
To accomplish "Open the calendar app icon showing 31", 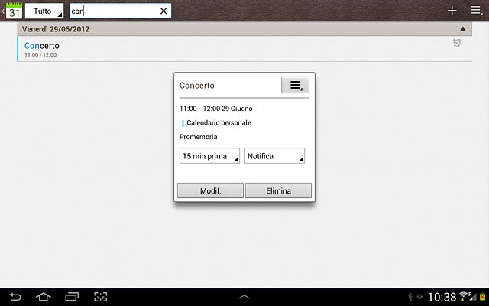I will tap(14, 11).
